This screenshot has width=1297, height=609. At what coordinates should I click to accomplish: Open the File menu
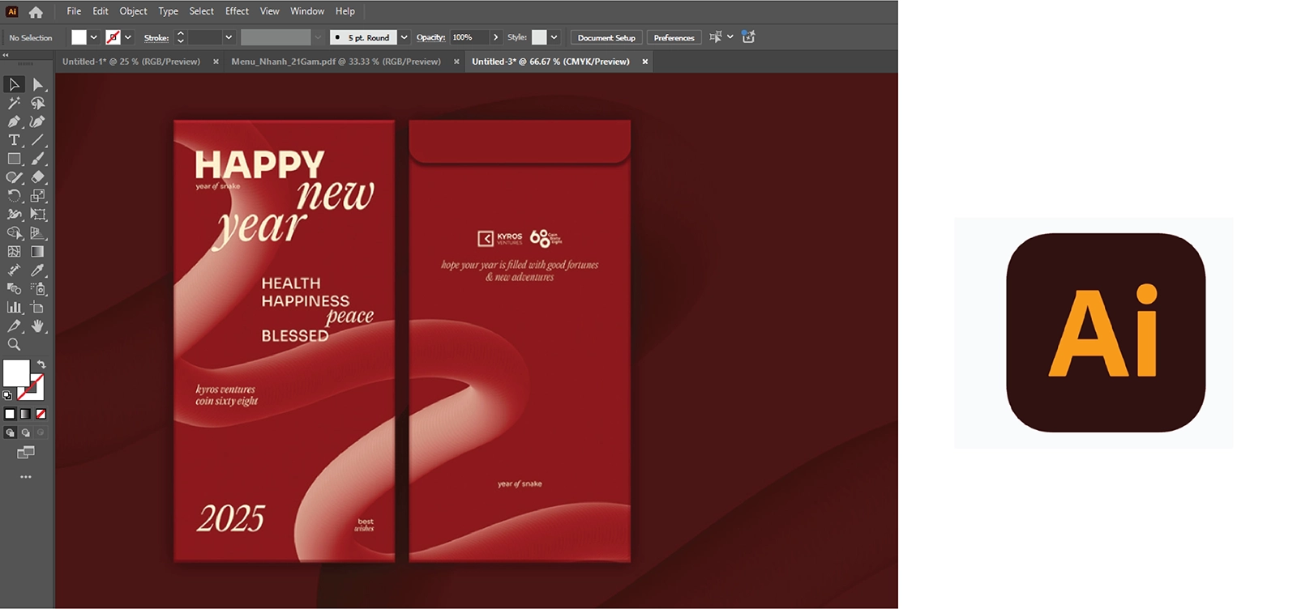(74, 11)
